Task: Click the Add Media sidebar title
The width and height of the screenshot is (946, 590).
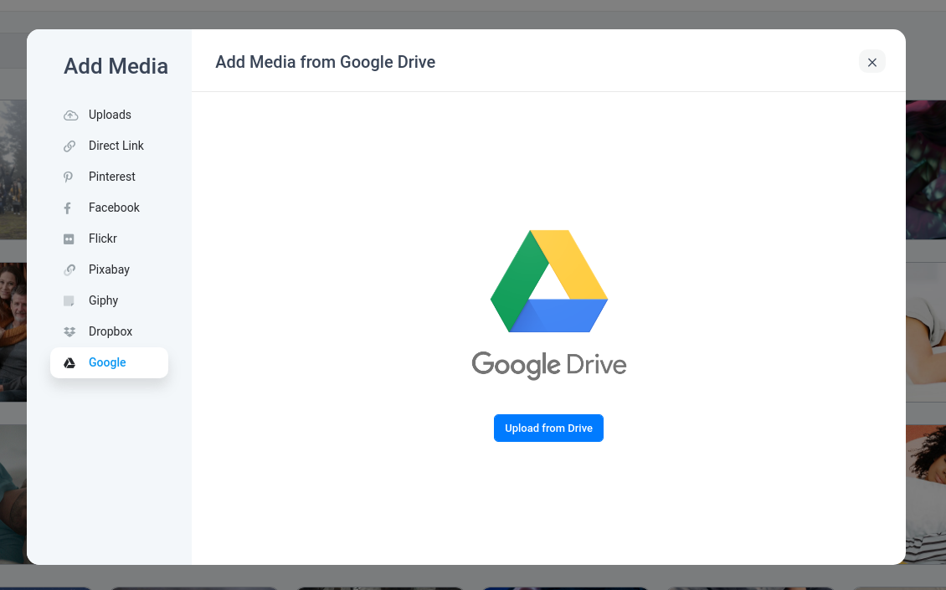Action: click(x=116, y=66)
